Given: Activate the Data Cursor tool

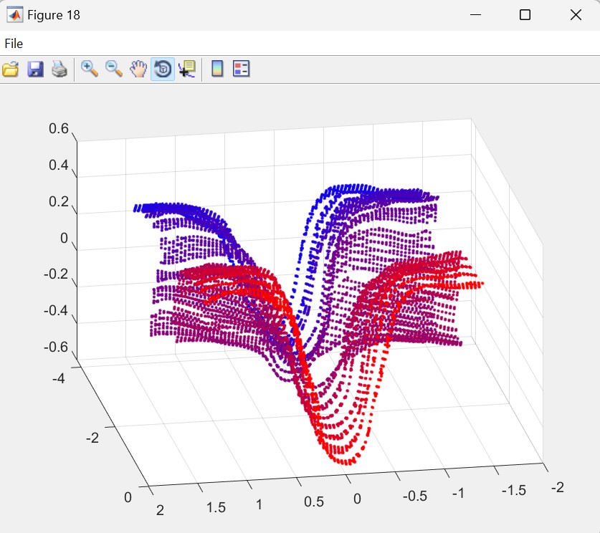Looking at the screenshot, I should tap(187, 69).
